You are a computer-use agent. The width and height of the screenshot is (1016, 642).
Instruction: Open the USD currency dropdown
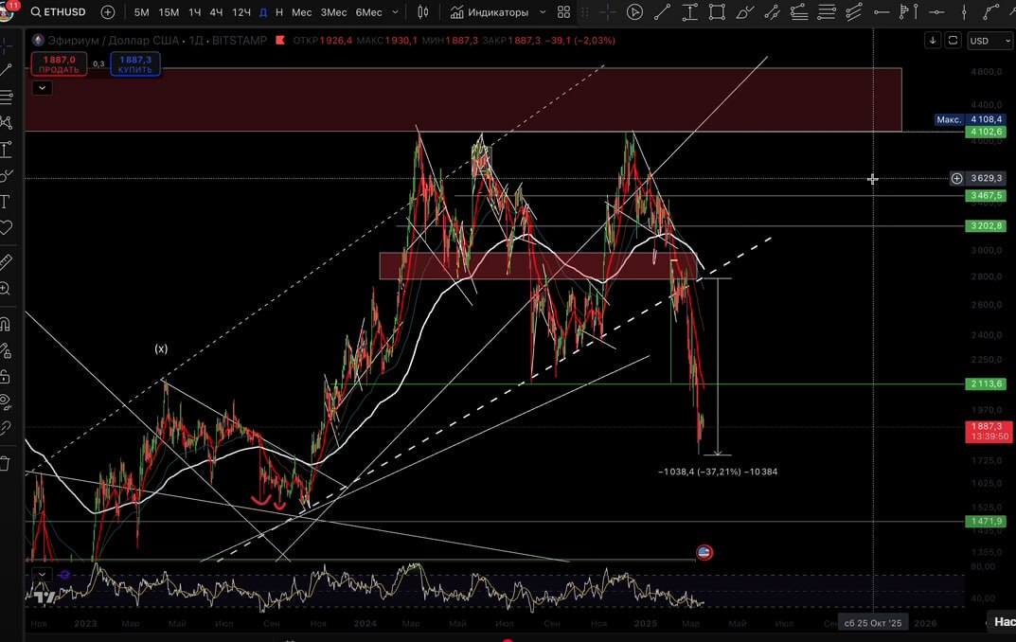point(989,40)
